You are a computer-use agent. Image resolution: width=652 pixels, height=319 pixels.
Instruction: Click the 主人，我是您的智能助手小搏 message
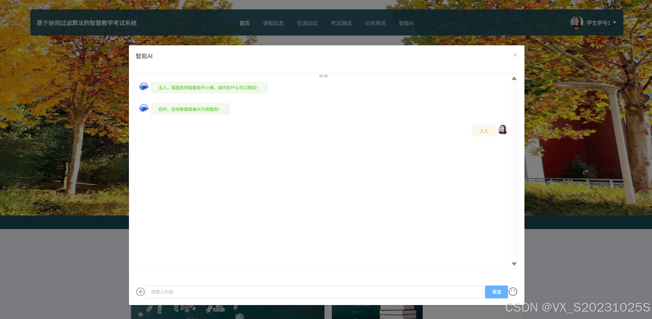coord(209,88)
